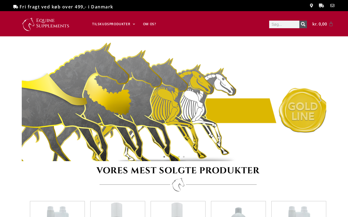The width and height of the screenshot is (348, 217).
Task: Open the last product thumbnail
Action: [299, 209]
